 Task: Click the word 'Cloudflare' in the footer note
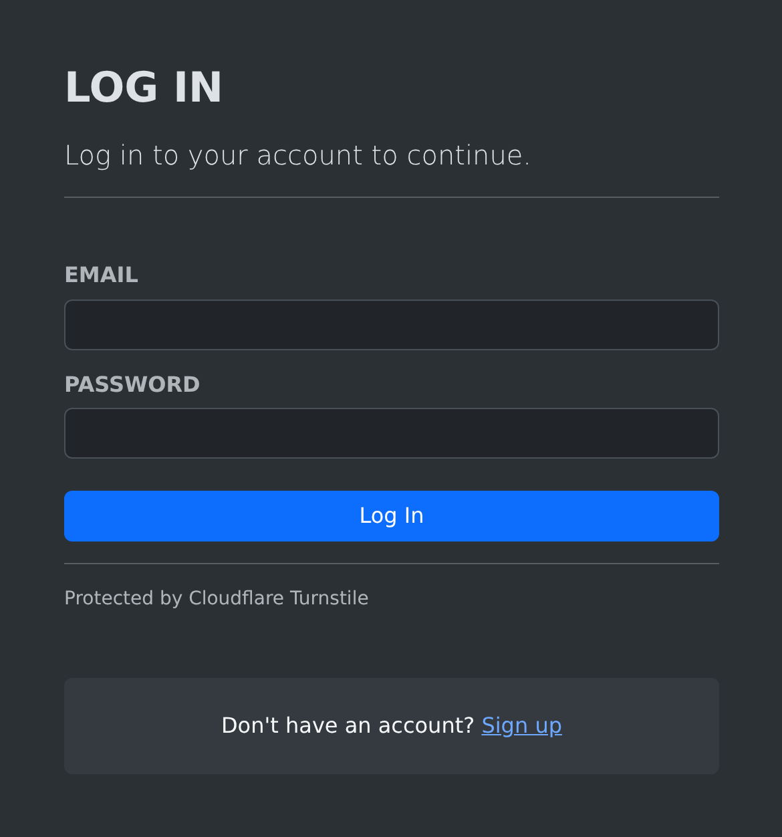pyautogui.click(x=237, y=598)
